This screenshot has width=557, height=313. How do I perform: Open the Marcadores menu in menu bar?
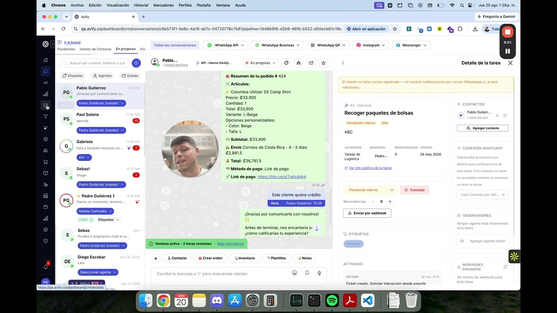(163, 5)
